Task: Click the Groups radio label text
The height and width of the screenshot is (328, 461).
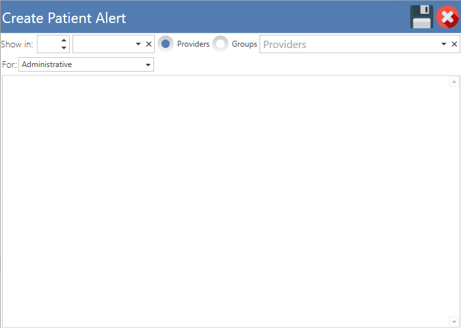Action: tap(244, 44)
